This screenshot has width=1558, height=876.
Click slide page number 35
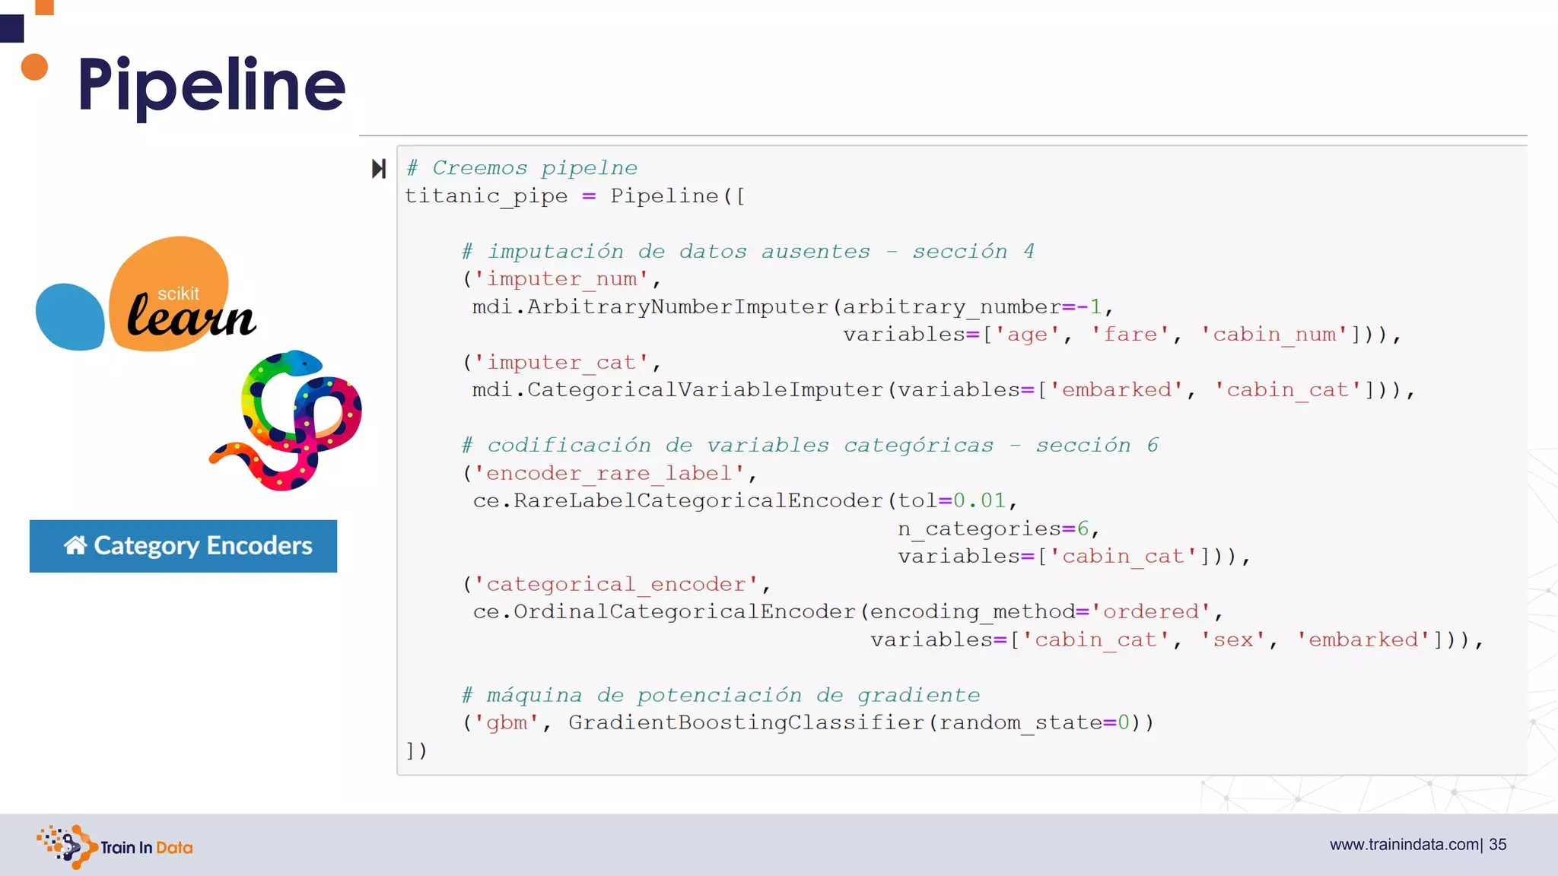click(1498, 845)
